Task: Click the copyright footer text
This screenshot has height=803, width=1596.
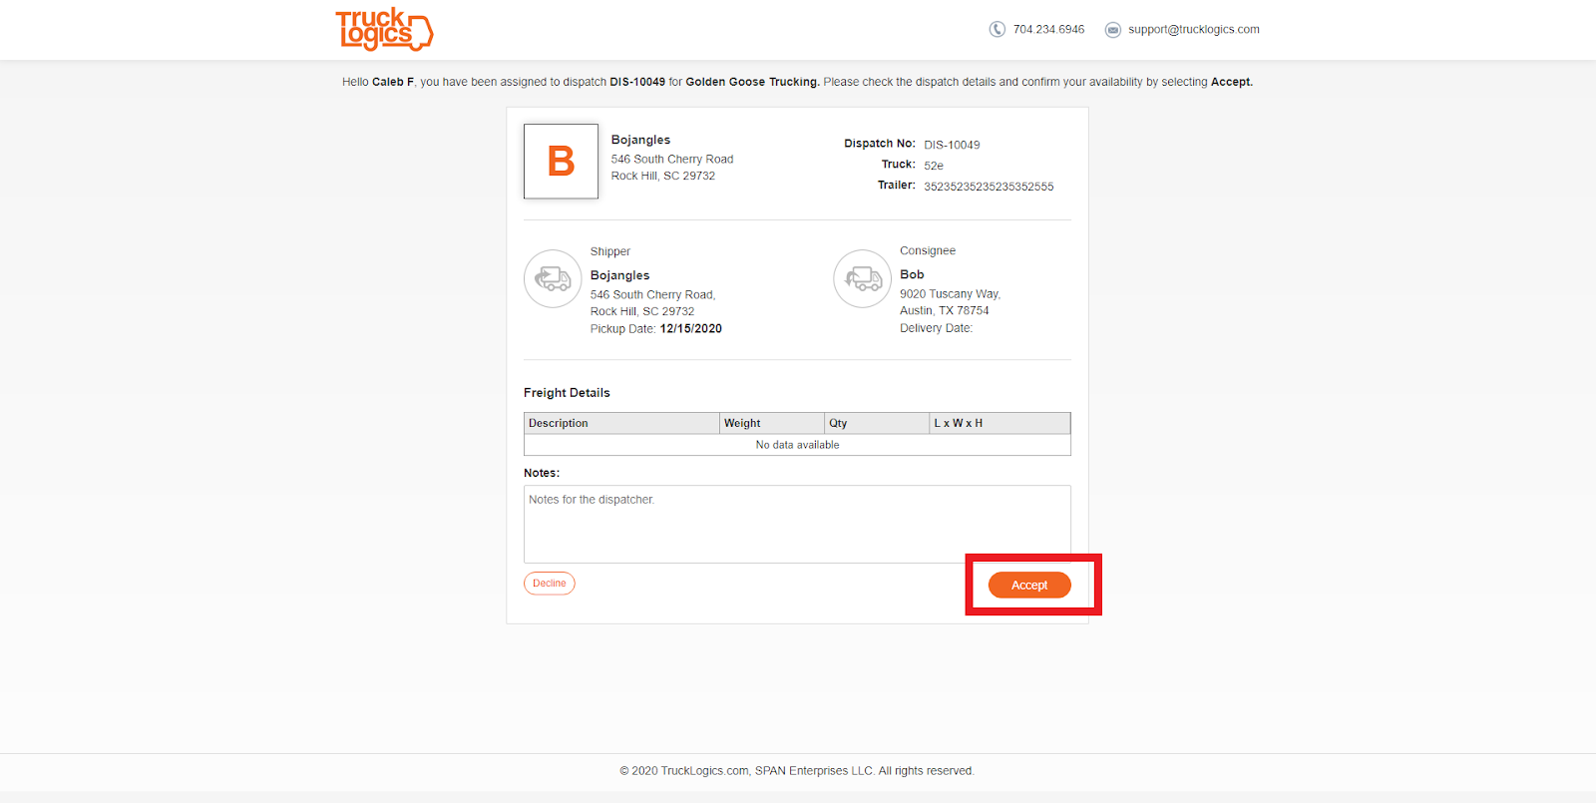Action: tap(797, 771)
